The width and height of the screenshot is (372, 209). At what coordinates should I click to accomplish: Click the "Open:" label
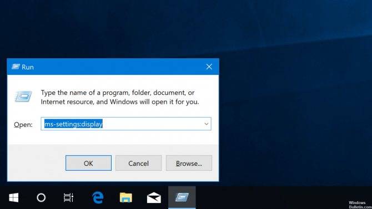23,125
